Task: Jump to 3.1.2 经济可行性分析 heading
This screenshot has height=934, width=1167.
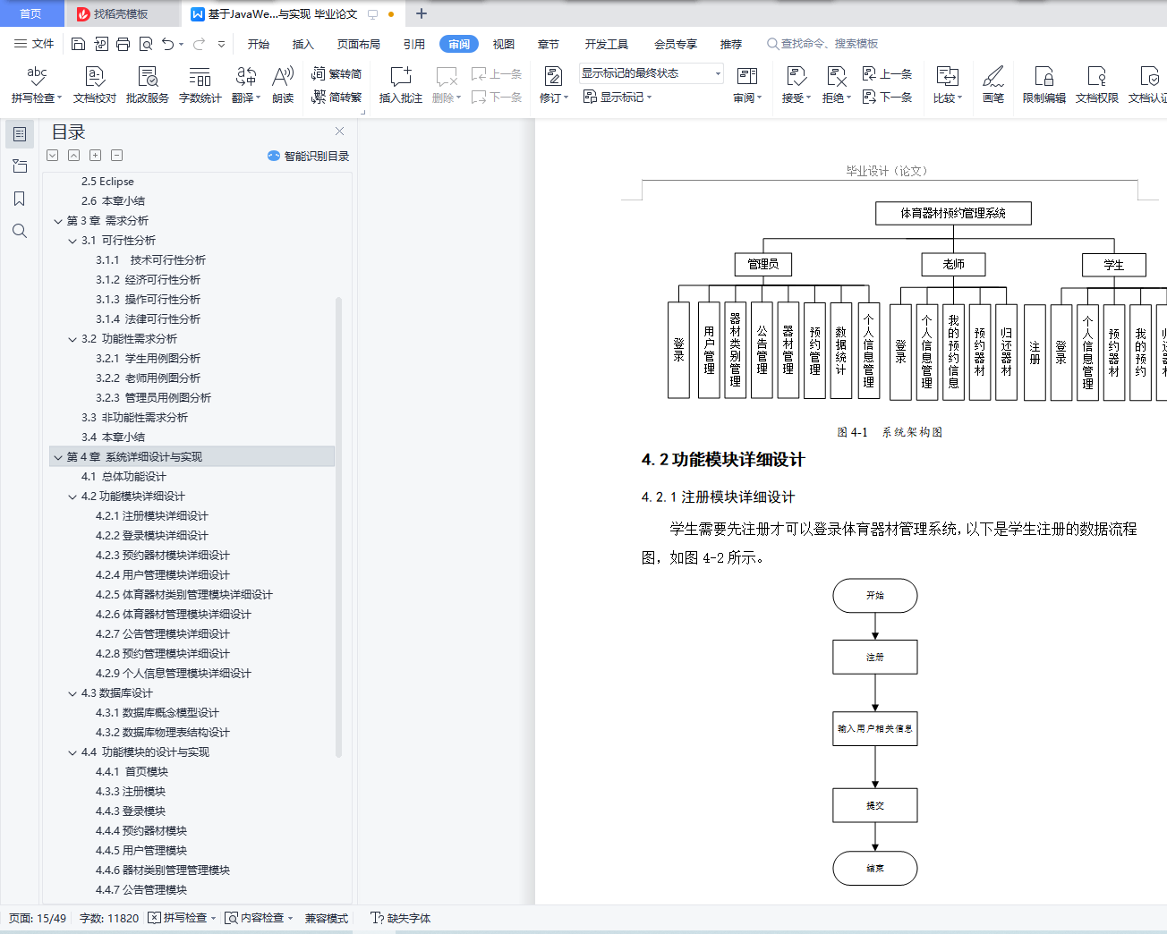Action: click(149, 280)
